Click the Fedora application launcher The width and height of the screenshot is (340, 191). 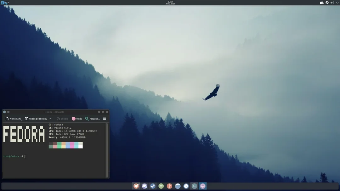[x=3, y=3]
